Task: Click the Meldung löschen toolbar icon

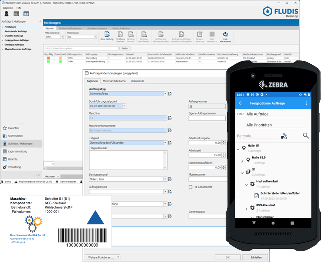Action: pos(131,37)
